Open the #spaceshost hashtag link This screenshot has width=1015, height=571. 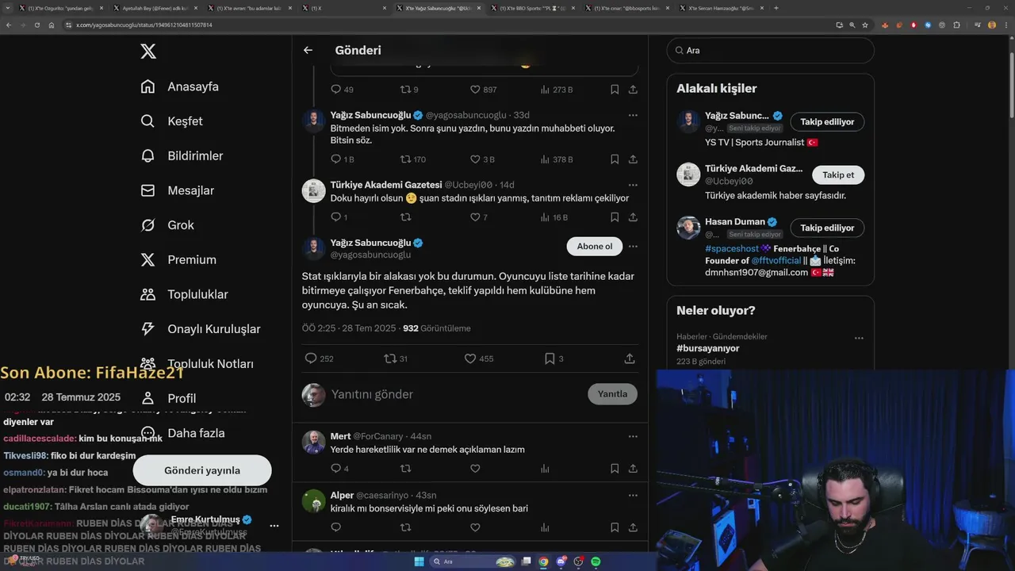pos(732,249)
